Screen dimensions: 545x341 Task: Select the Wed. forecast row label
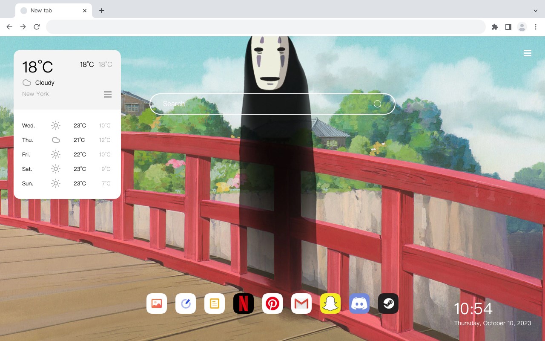(29, 126)
